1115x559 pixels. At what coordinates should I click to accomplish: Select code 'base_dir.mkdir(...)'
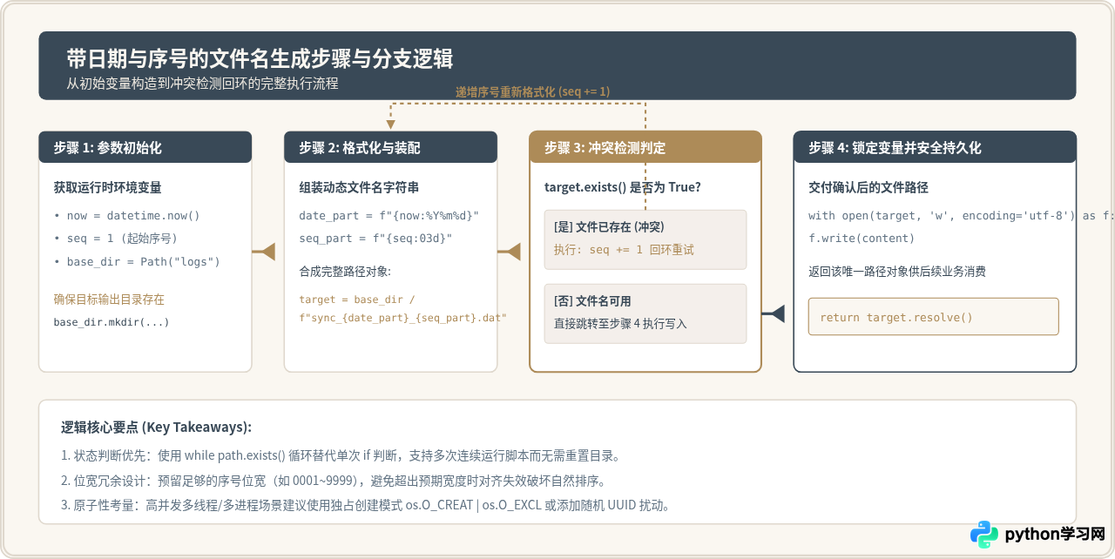111,322
